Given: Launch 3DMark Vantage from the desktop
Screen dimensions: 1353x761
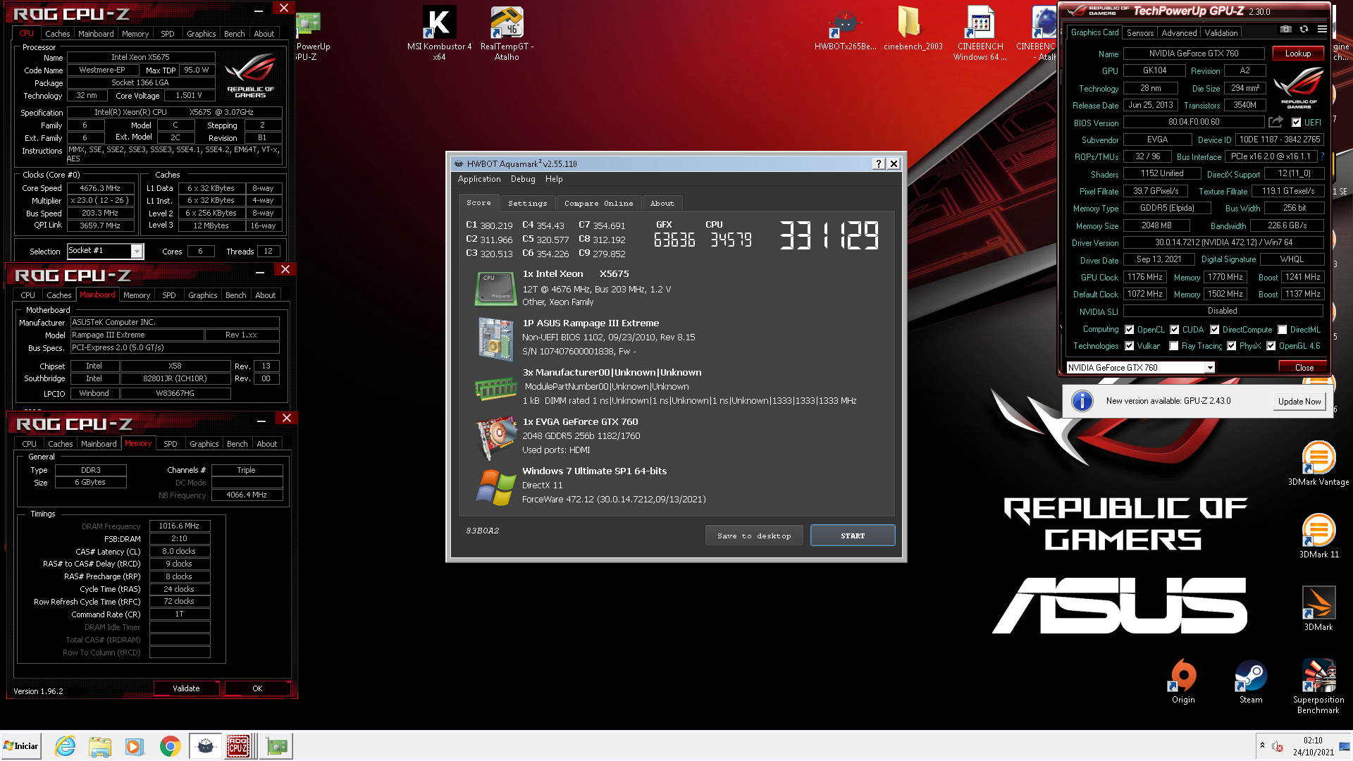Looking at the screenshot, I should 1318,464.
